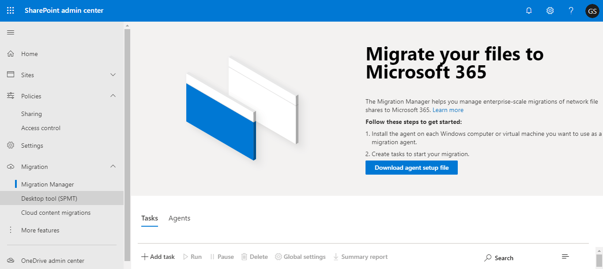Click the 'Migrate your files to Microsoft 365' heading
Image resolution: width=603 pixels, height=269 pixels.
click(x=455, y=63)
